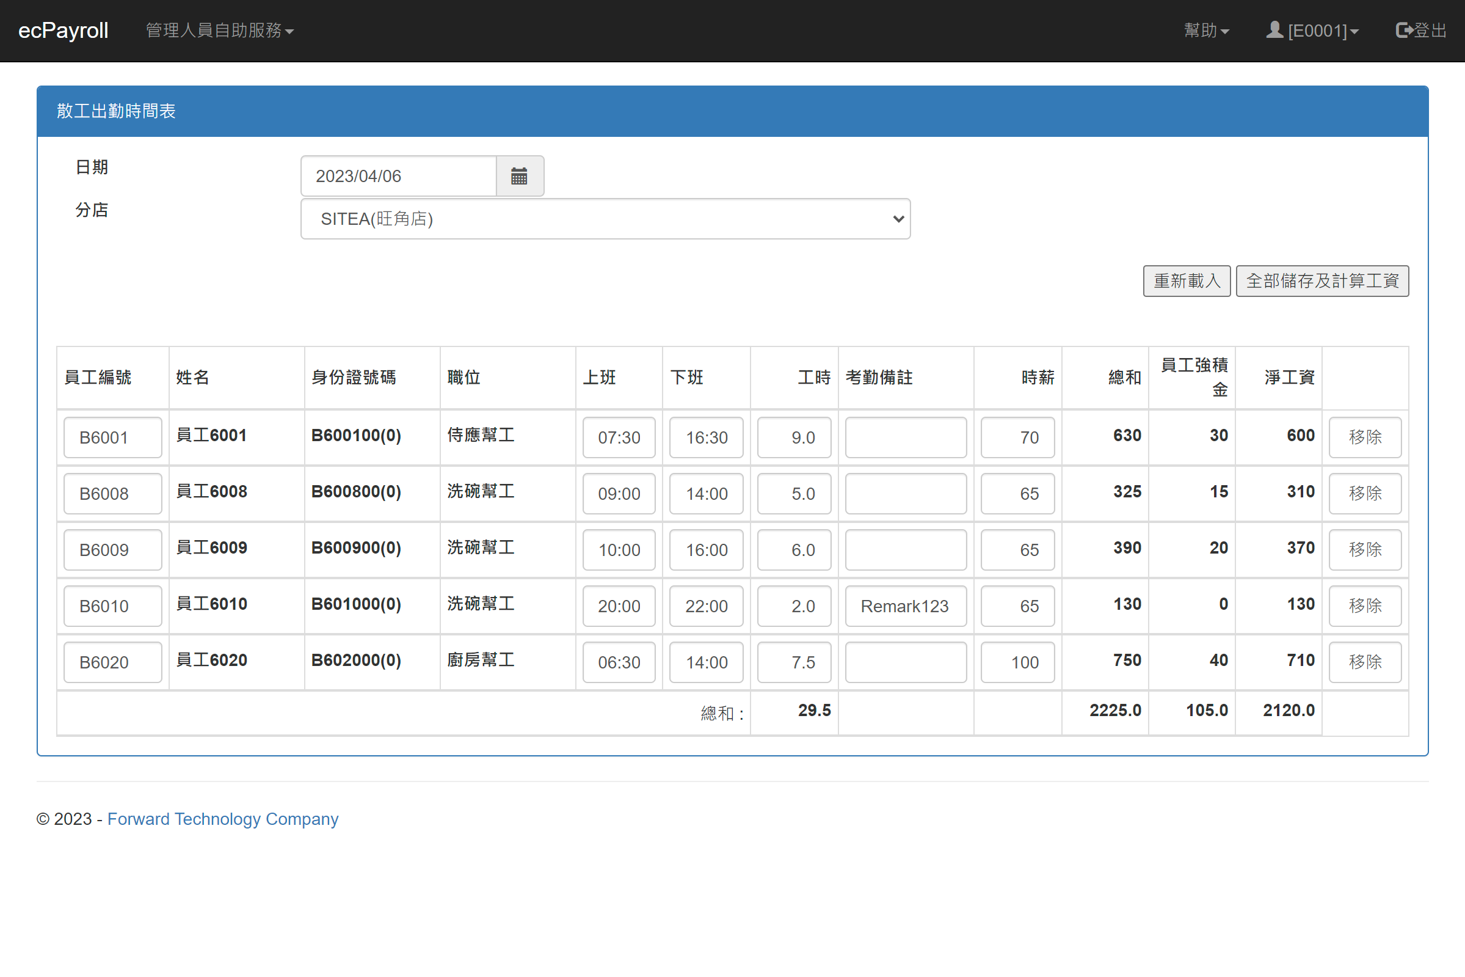Click B6008's 14:00 end time field
1465x977 pixels.
[706, 494]
